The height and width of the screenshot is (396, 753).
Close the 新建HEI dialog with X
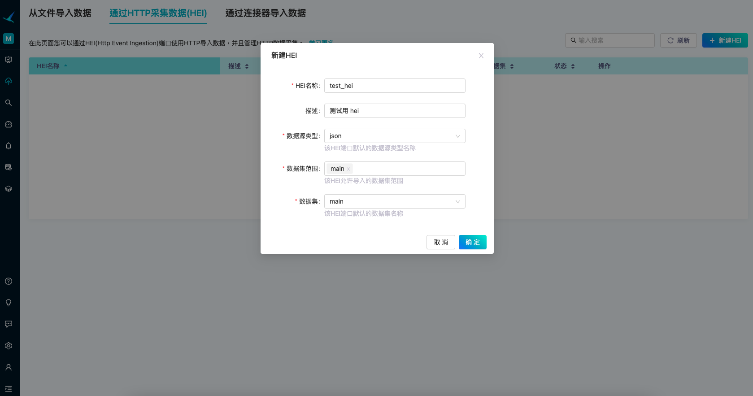(x=481, y=56)
